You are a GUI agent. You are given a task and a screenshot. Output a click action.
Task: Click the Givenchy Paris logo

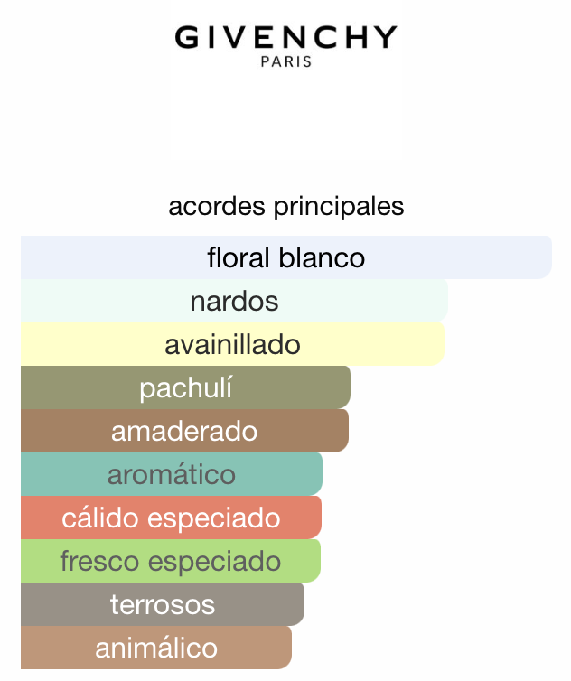pos(285,46)
